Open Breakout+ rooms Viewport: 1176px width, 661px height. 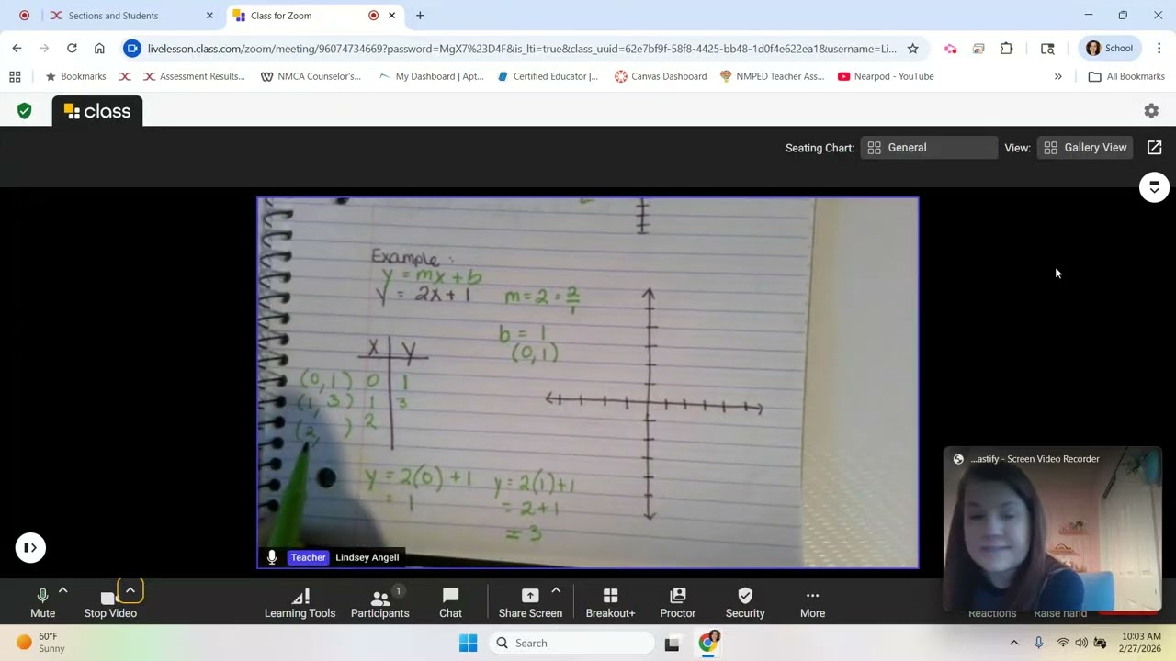point(610,602)
